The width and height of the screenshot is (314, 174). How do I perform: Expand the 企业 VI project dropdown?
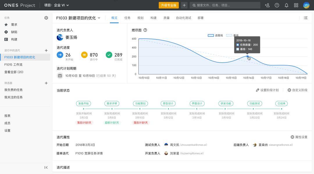56,5
